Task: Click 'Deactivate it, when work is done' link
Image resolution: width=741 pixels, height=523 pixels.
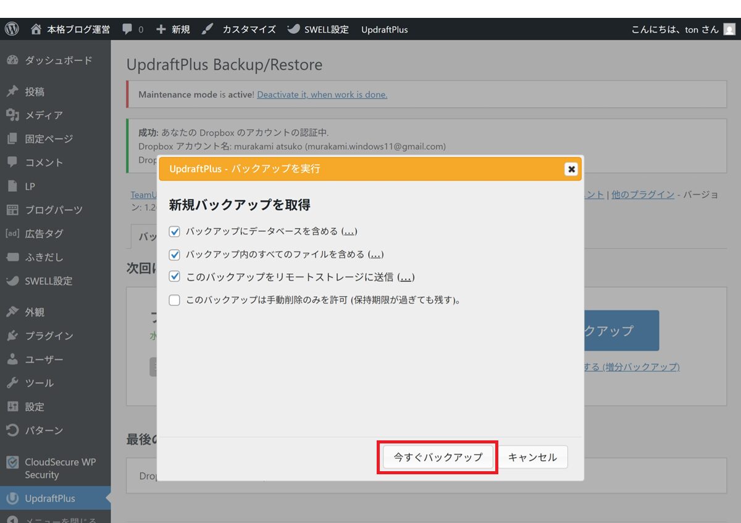Action: [322, 94]
